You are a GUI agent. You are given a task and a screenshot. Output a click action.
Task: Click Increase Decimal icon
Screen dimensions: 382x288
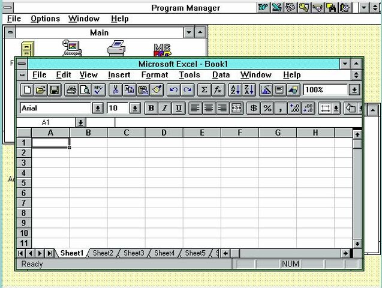(294, 108)
